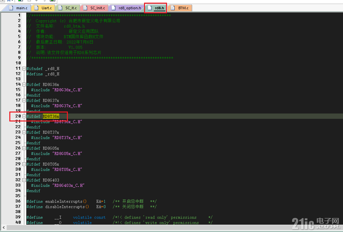Viewport: 343px width, 232px height.
Task: Collapse the #ifdef RD8T05x fold at line 29
Action: coord(24,164)
